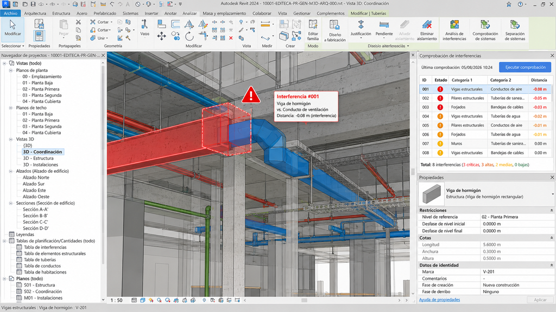Click the Distancia column header
Viewport: 556px width, 312px height.
point(539,80)
